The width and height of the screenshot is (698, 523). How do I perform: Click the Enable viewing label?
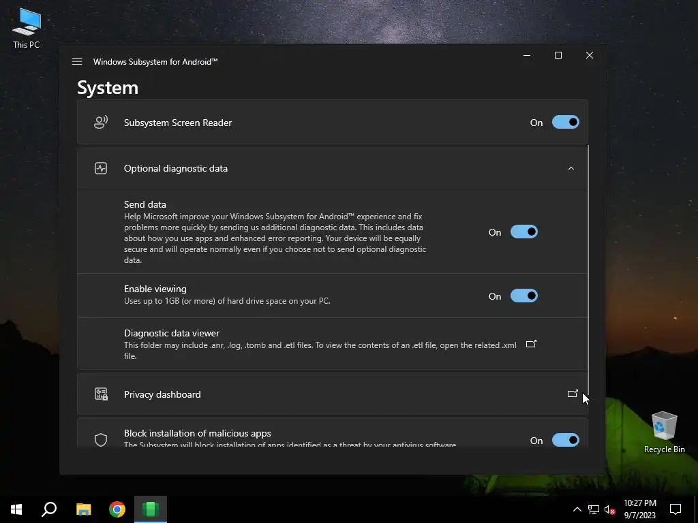[155, 289]
